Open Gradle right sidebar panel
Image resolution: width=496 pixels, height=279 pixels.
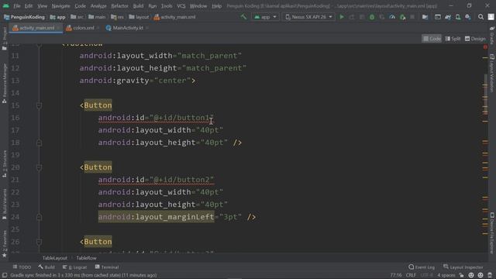(x=492, y=36)
